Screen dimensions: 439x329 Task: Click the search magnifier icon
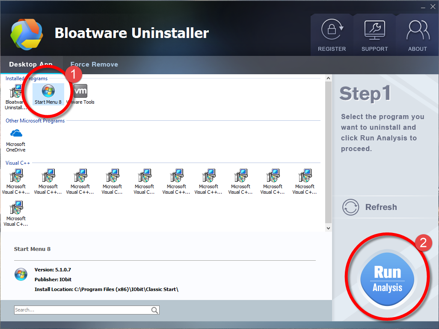pos(155,310)
